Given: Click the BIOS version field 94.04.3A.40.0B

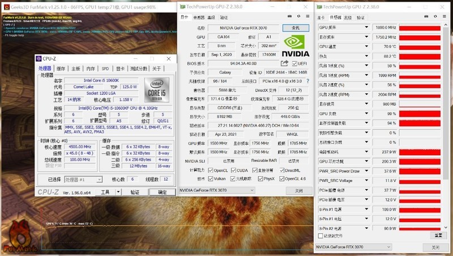Looking at the screenshot, I should point(243,63).
